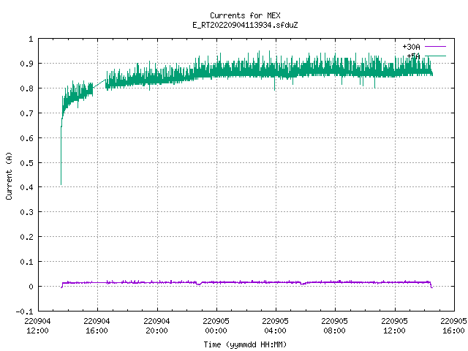The image size is (468, 351).
Task: Click the y-axis tick value 0.7
Action: tap(26, 113)
